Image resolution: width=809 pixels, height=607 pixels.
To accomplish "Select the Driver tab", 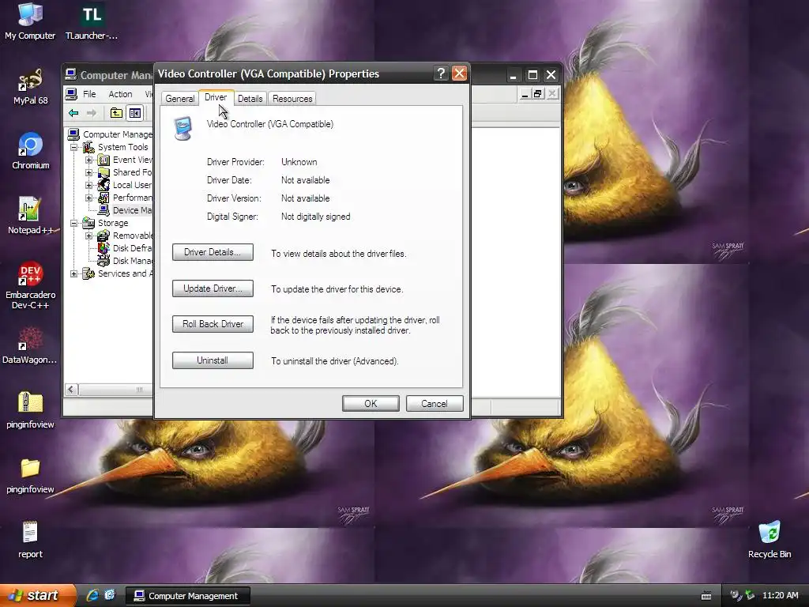I will [x=216, y=97].
